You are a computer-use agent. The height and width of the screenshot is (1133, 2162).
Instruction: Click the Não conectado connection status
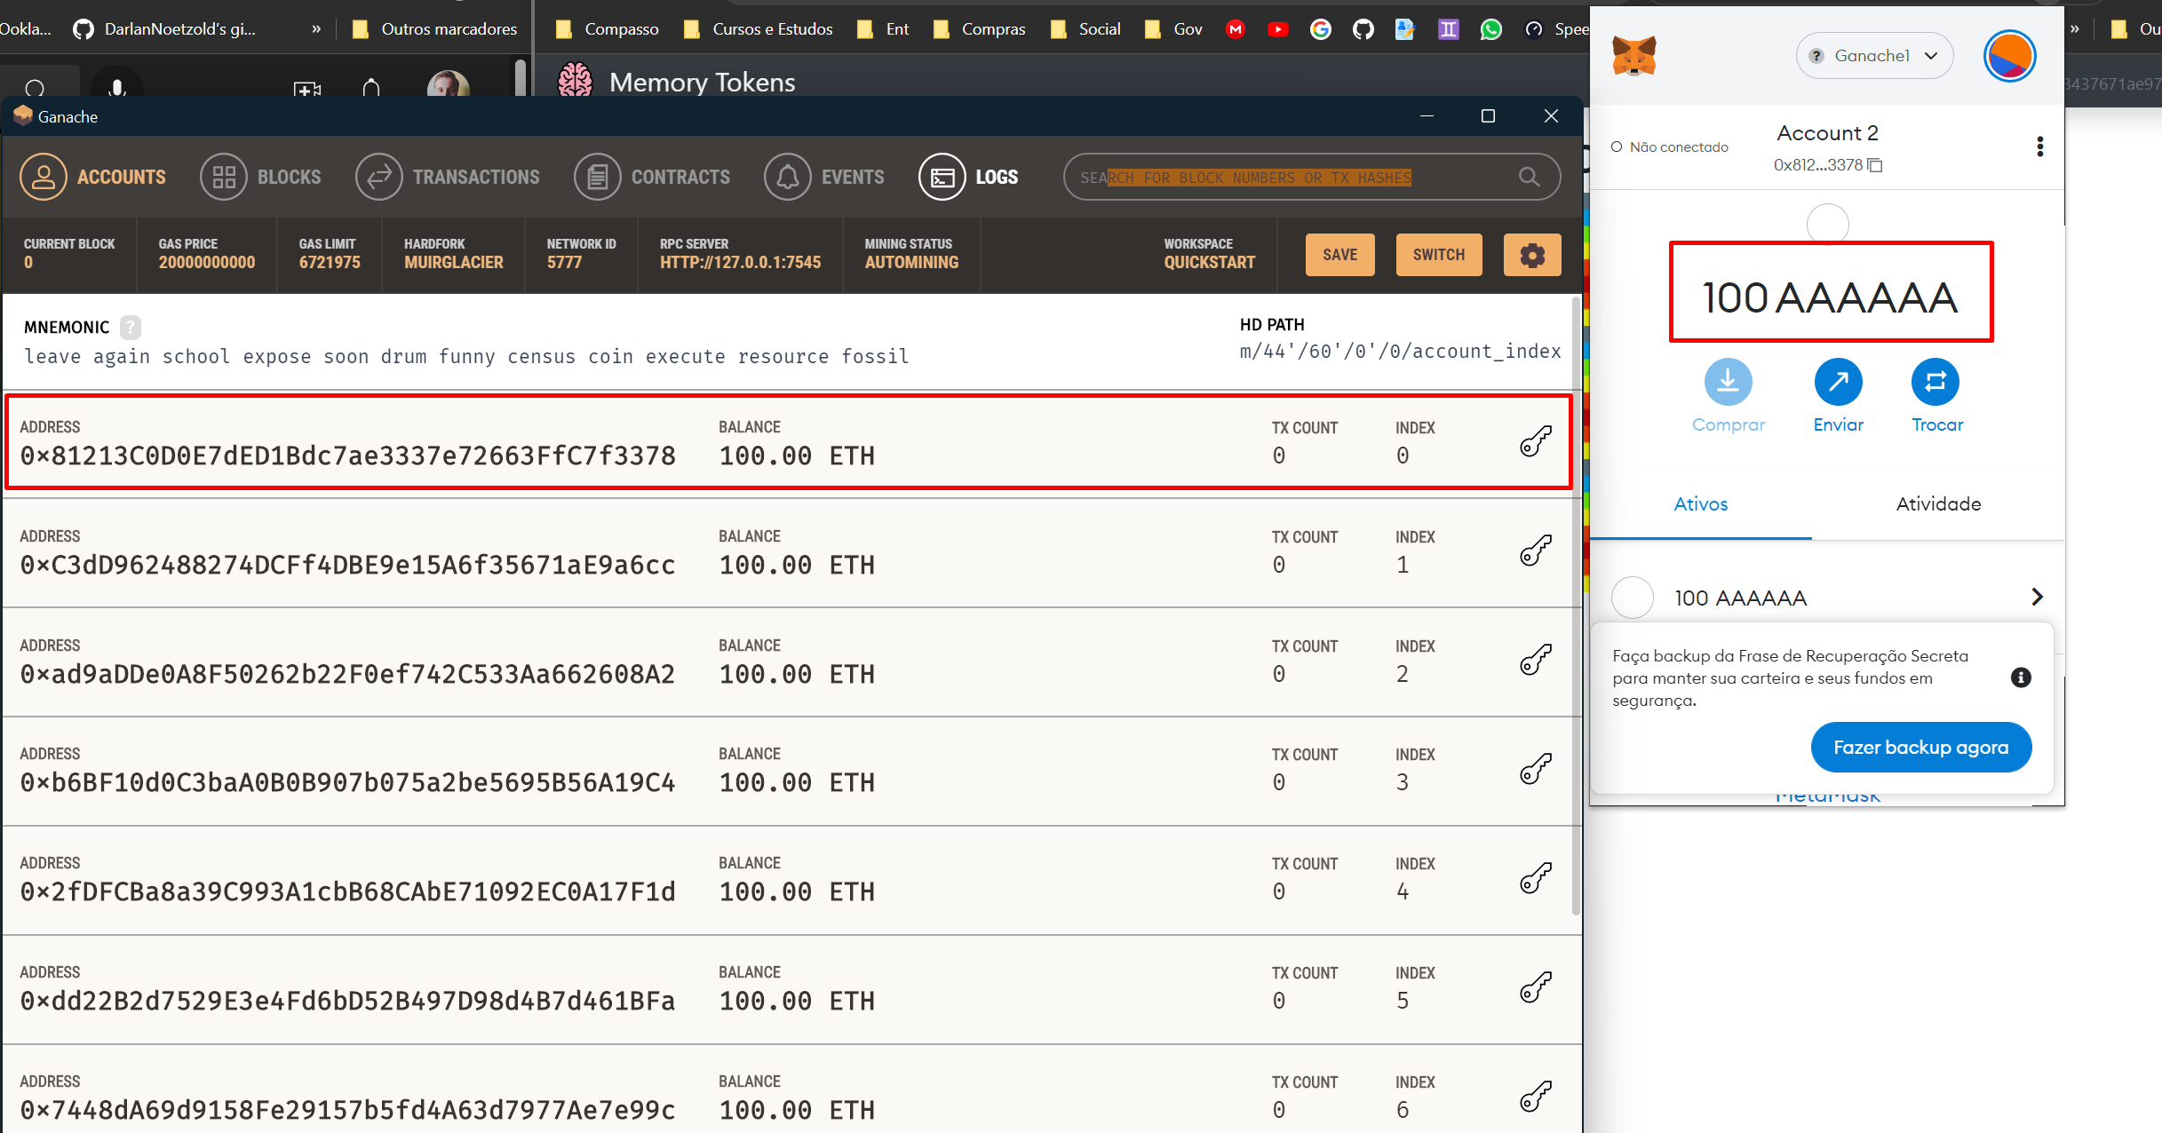1669,147
